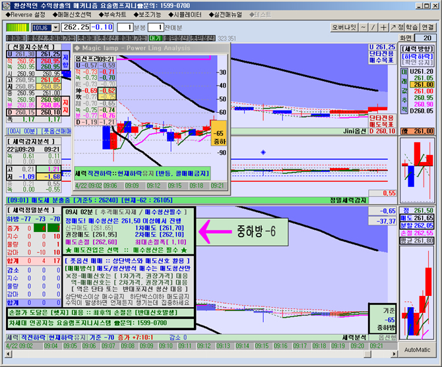This screenshot has height=367, width=442.
Task: Open the 101J6 contract code dropdown arrow
Action: click(x=55, y=28)
